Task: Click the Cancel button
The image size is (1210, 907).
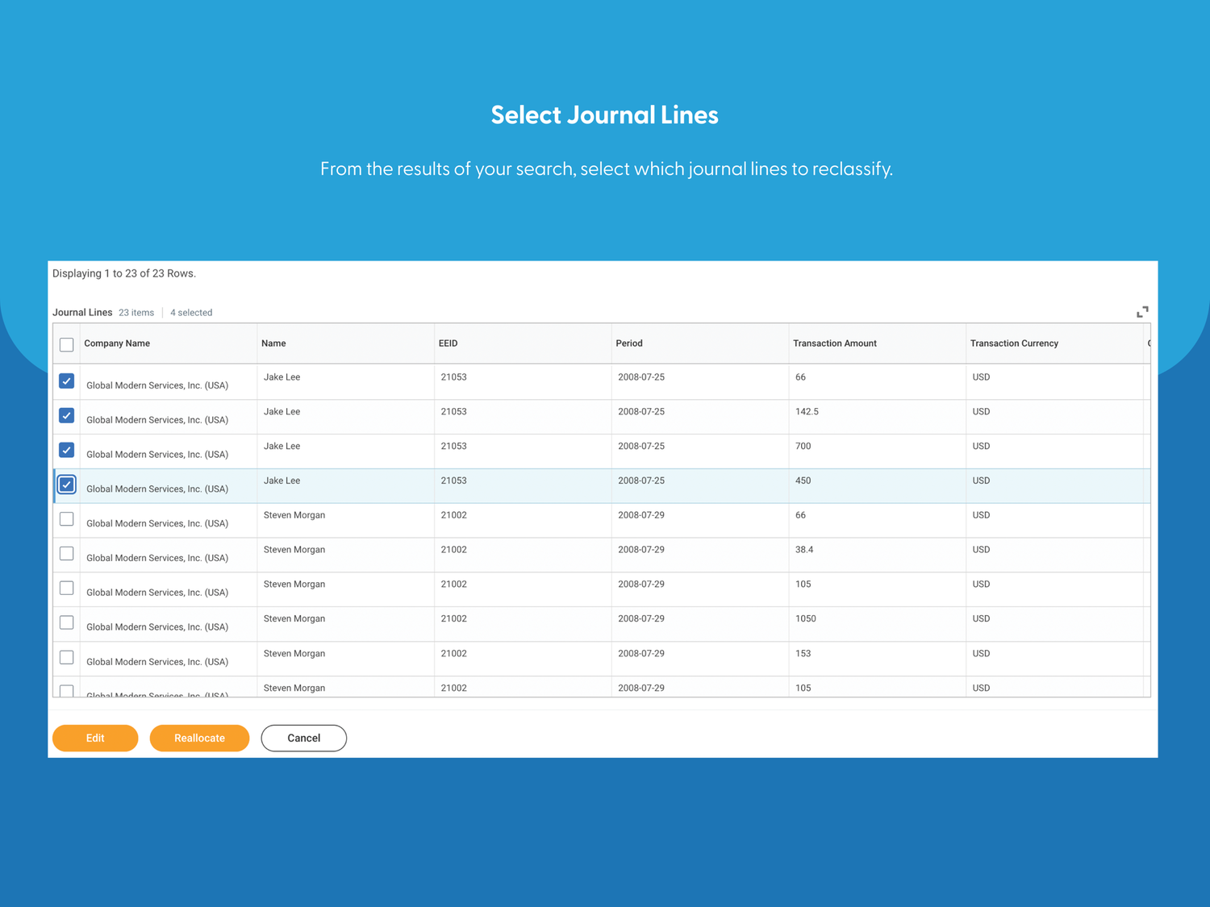Action: click(303, 738)
